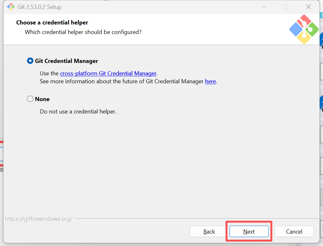
Task: Close the Git Setup window
Action: pyautogui.click(x=308, y=7)
